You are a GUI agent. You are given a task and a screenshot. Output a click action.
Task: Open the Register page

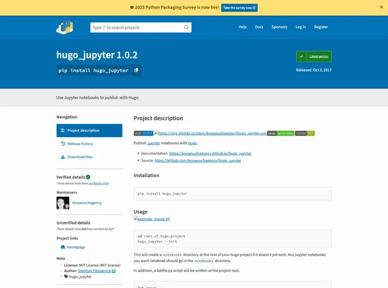click(321, 27)
